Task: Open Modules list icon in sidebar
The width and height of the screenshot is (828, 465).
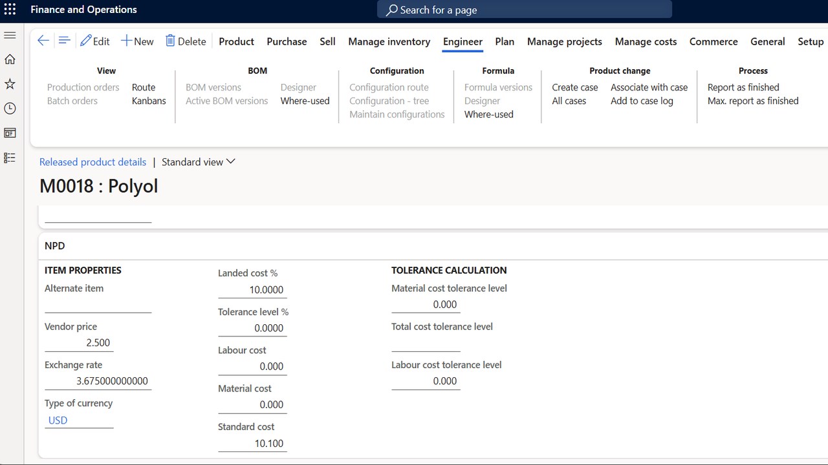Action: (x=10, y=158)
